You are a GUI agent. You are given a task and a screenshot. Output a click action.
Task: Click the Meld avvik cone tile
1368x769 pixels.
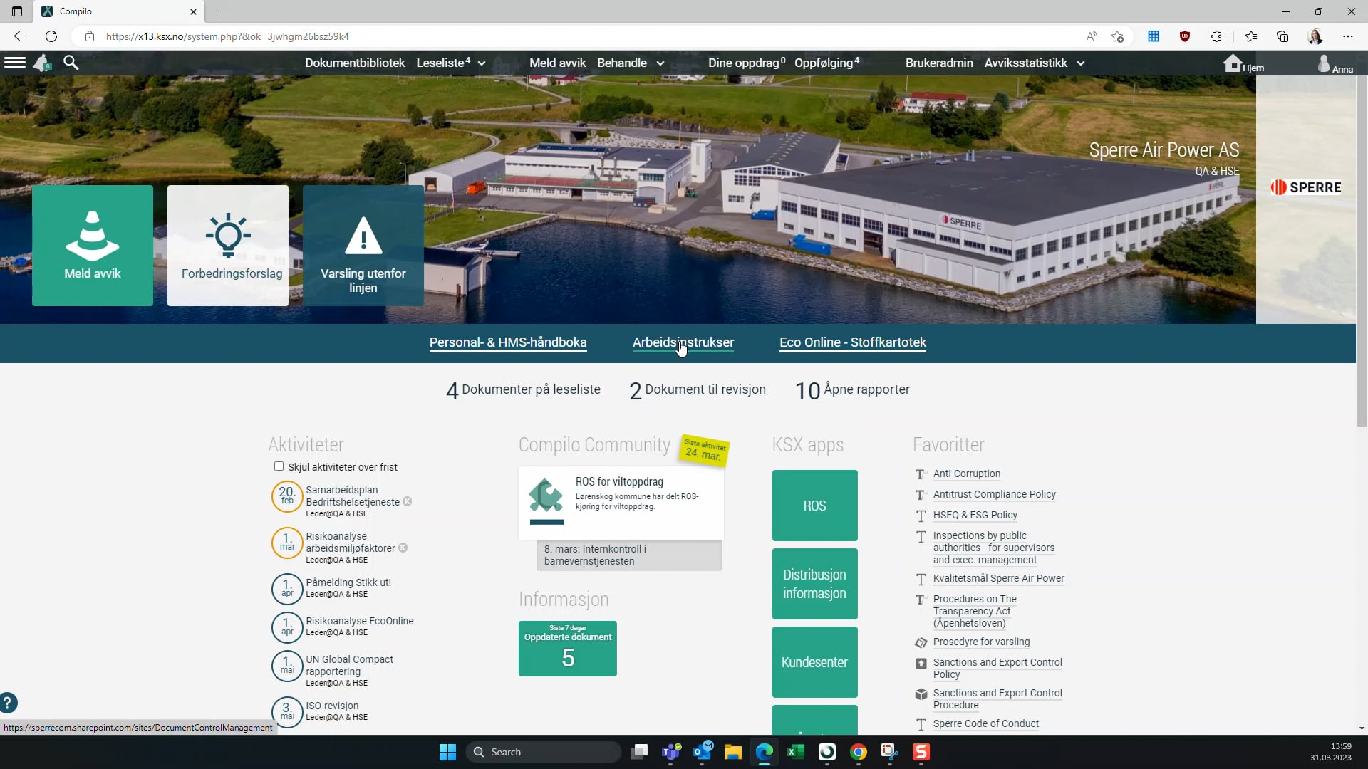click(93, 246)
